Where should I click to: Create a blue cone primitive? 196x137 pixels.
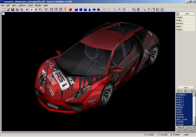(x=90, y=9)
